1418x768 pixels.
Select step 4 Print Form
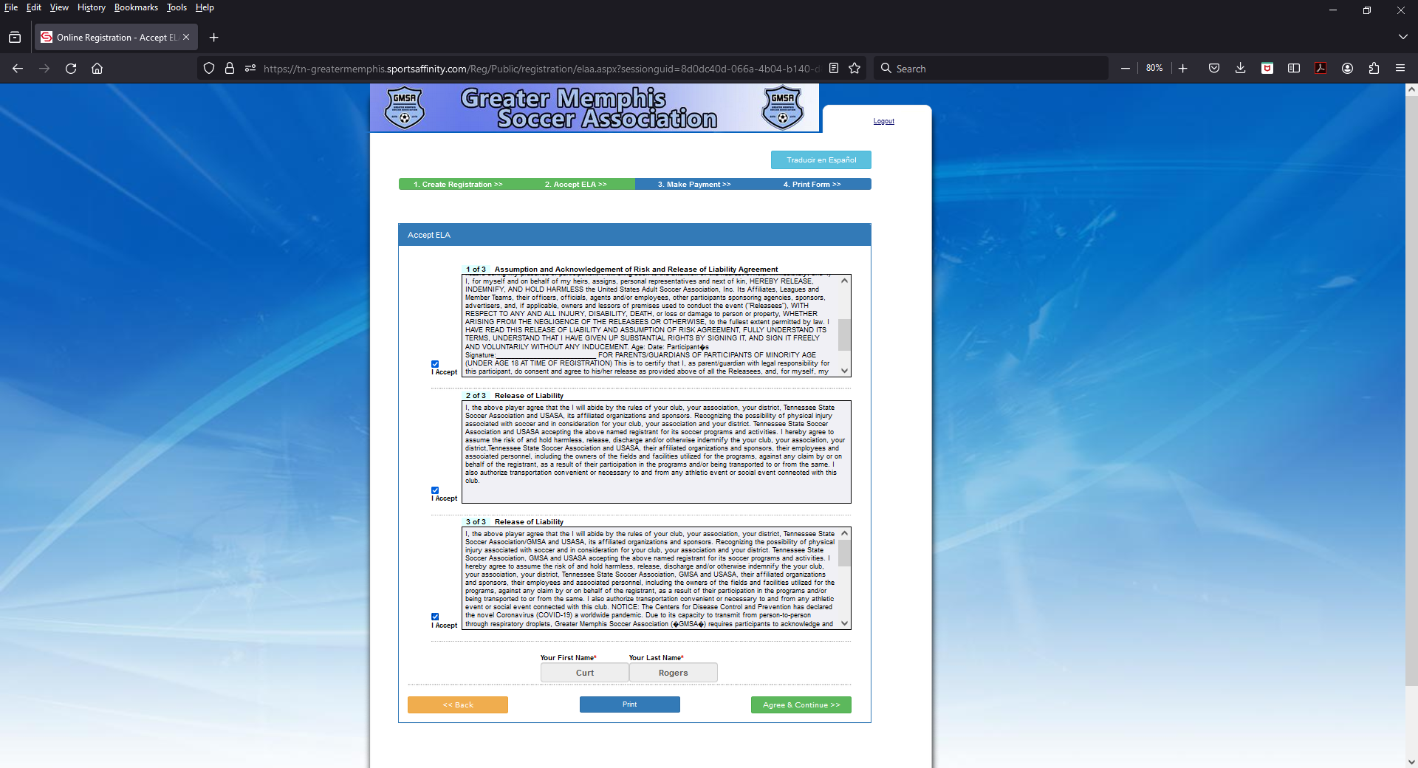click(x=812, y=184)
